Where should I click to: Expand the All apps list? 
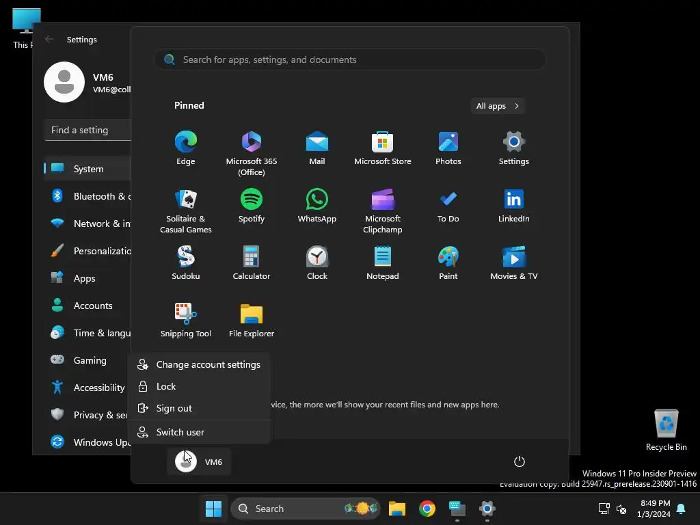pyautogui.click(x=498, y=106)
